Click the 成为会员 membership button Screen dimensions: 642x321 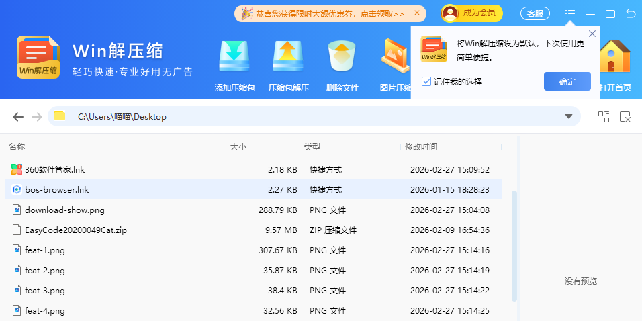click(x=471, y=13)
